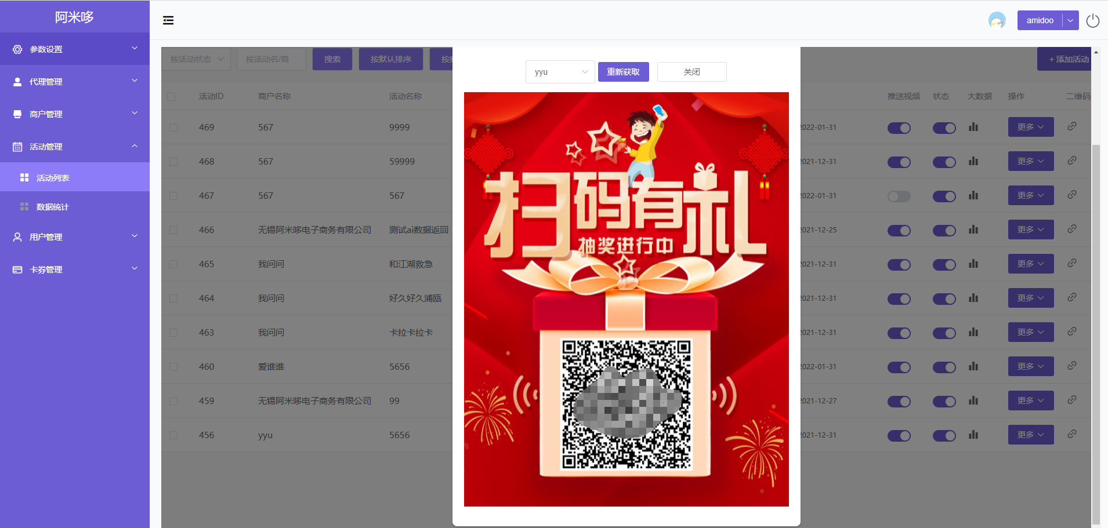
Task: Click QR code link icon for row 468
Action: (1072, 161)
